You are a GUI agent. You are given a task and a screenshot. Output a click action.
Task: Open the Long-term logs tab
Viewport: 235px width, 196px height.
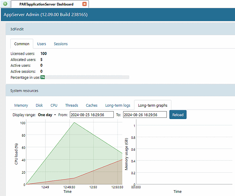(x=118, y=105)
